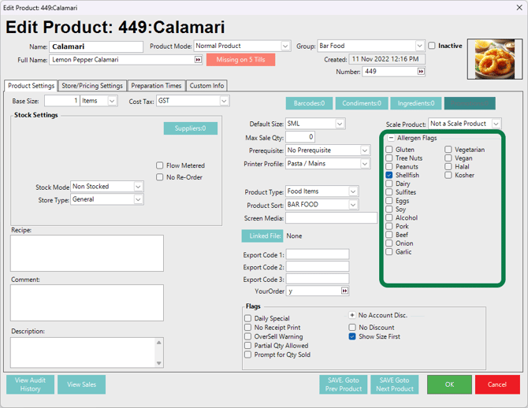The height and width of the screenshot is (408, 528).
Task: Click the Description box scroll down arrow
Action: click(x=159, y=363)
